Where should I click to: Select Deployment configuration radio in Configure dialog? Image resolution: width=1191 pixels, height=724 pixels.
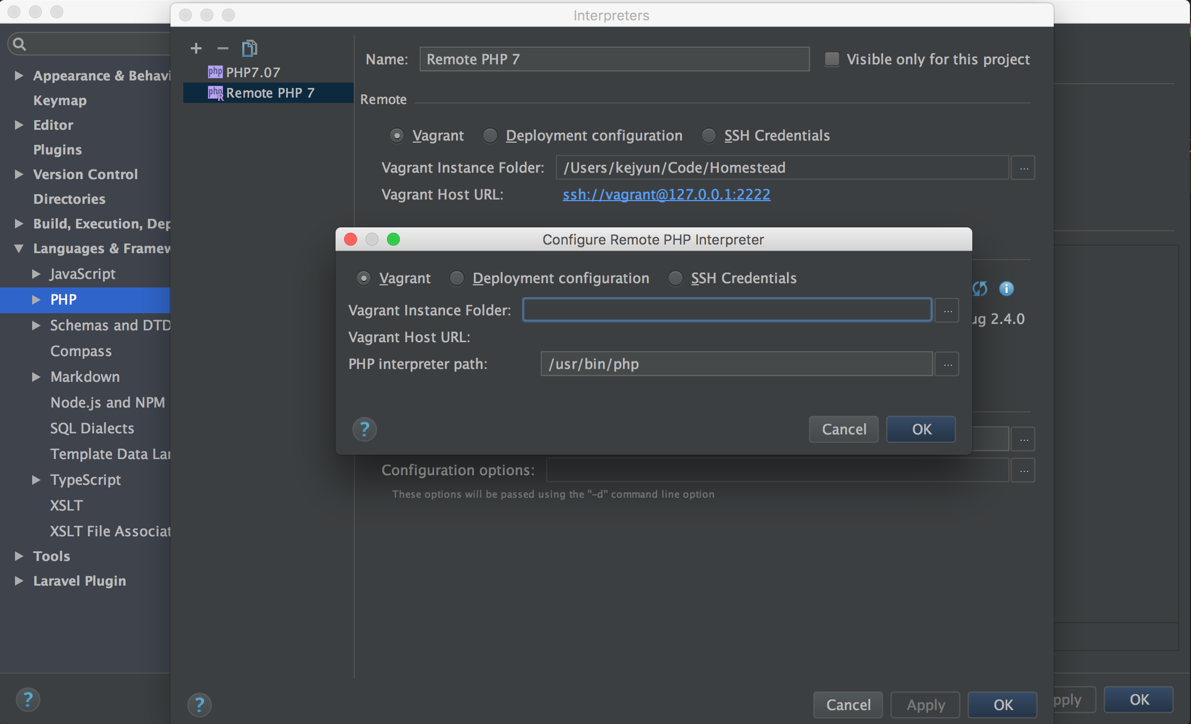click(457, 278)
